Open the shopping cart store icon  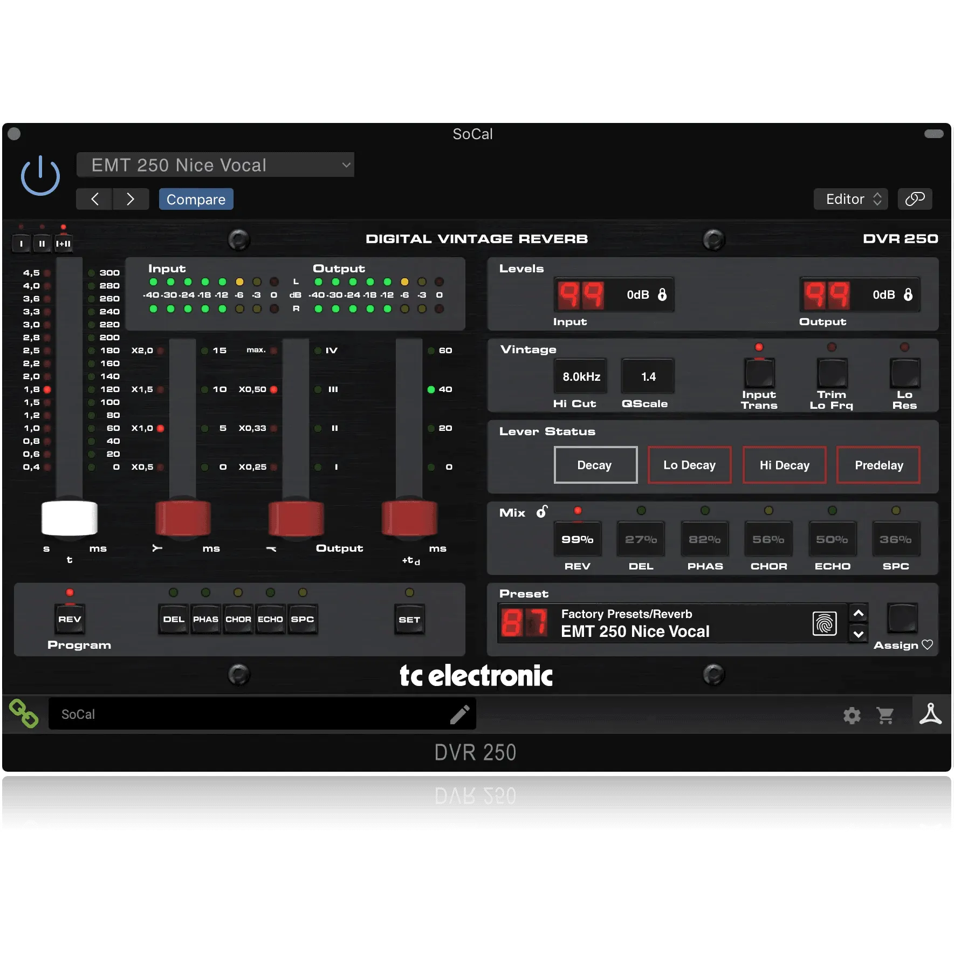point(886,716)
